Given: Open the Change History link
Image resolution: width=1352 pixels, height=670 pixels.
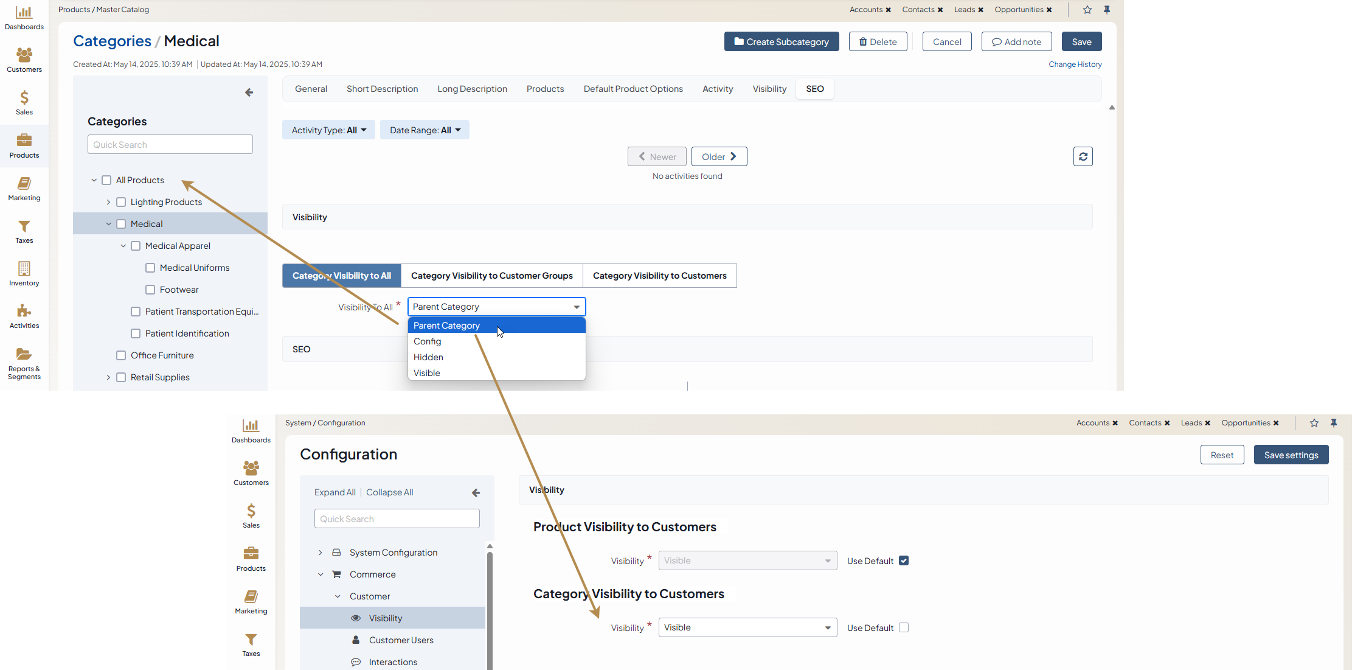Looking at the screenshot, I should 1075,65.
